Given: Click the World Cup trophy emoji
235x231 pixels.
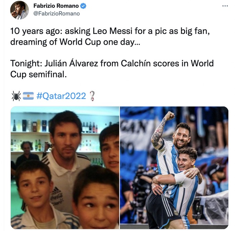Looking at the screenshot, I should coord(92,96).
